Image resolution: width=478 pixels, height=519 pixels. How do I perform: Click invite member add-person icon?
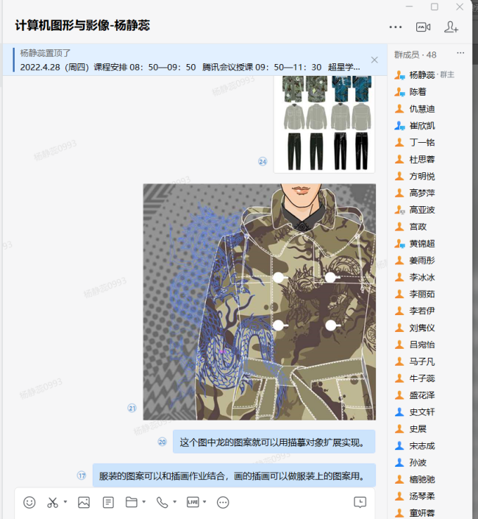point(451,27)
